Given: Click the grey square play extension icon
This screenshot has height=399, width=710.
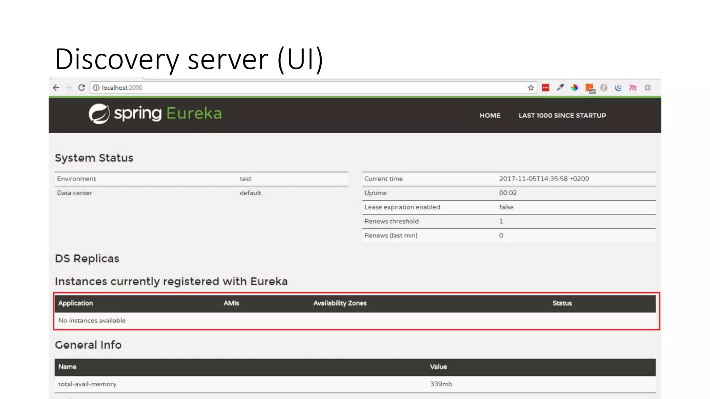Looking at the screenshot, I should [x=648, y=88].
